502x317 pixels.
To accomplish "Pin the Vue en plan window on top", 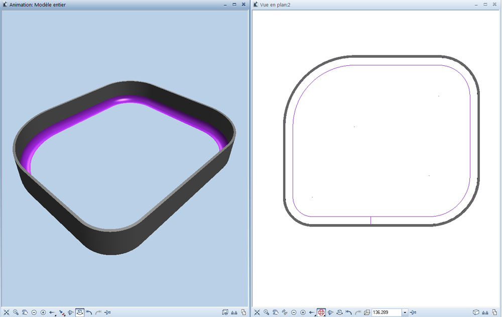I will tap(413, 312).
